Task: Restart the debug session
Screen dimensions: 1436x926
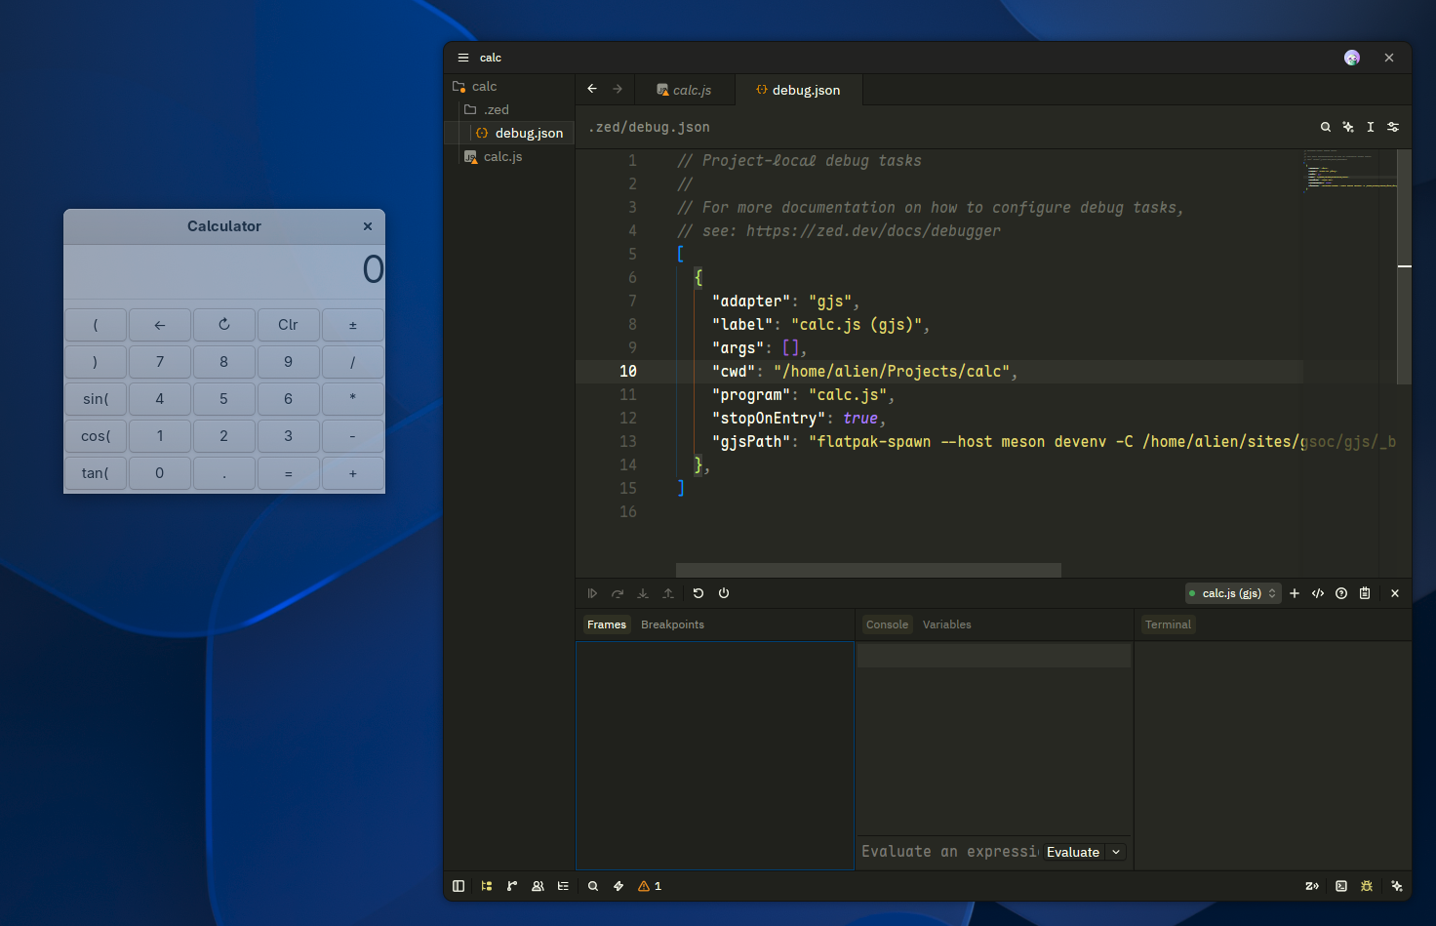Action: pos(698,593)
